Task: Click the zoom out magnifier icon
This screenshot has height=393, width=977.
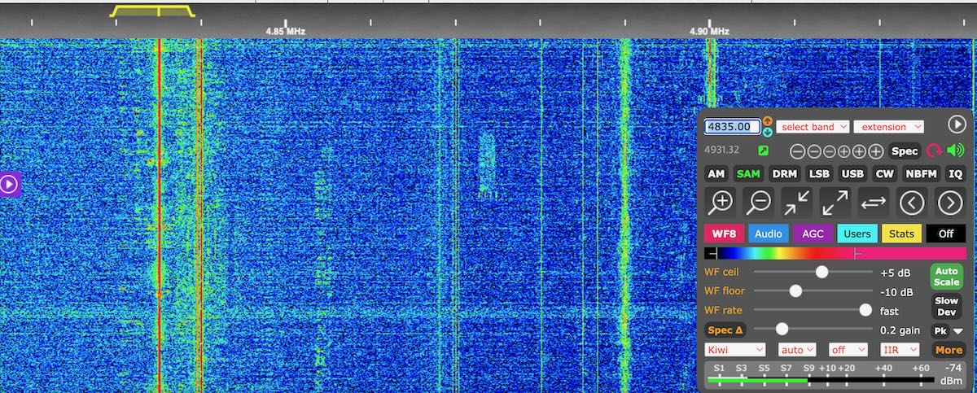Action: click(759, 202)
